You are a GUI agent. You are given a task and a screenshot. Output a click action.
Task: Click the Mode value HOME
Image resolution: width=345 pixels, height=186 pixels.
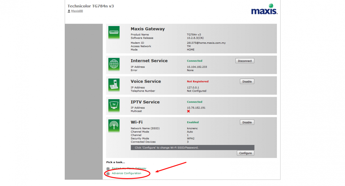coord(191,50)
